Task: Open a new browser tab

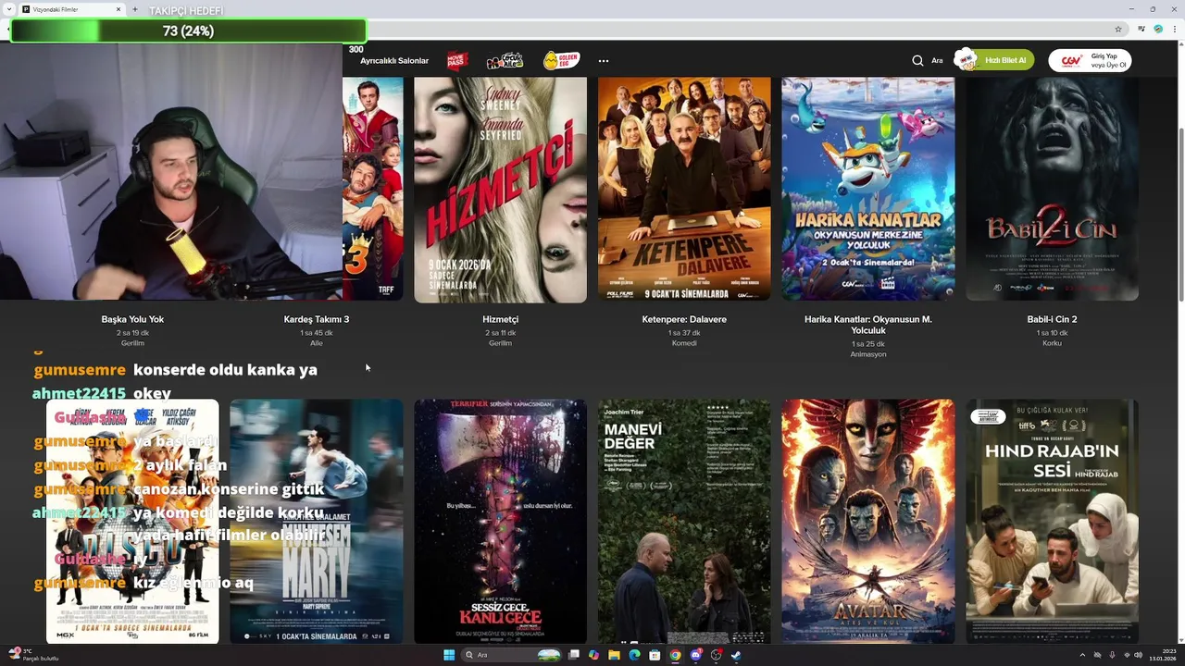Action: [135, 9]
